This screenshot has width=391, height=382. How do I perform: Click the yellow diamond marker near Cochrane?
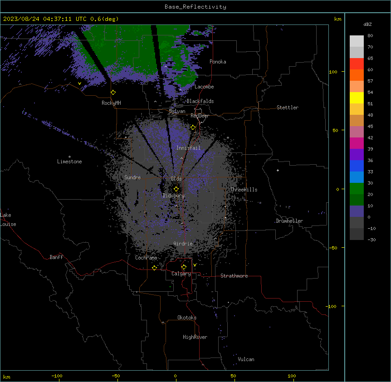click(x=154, y=268)
